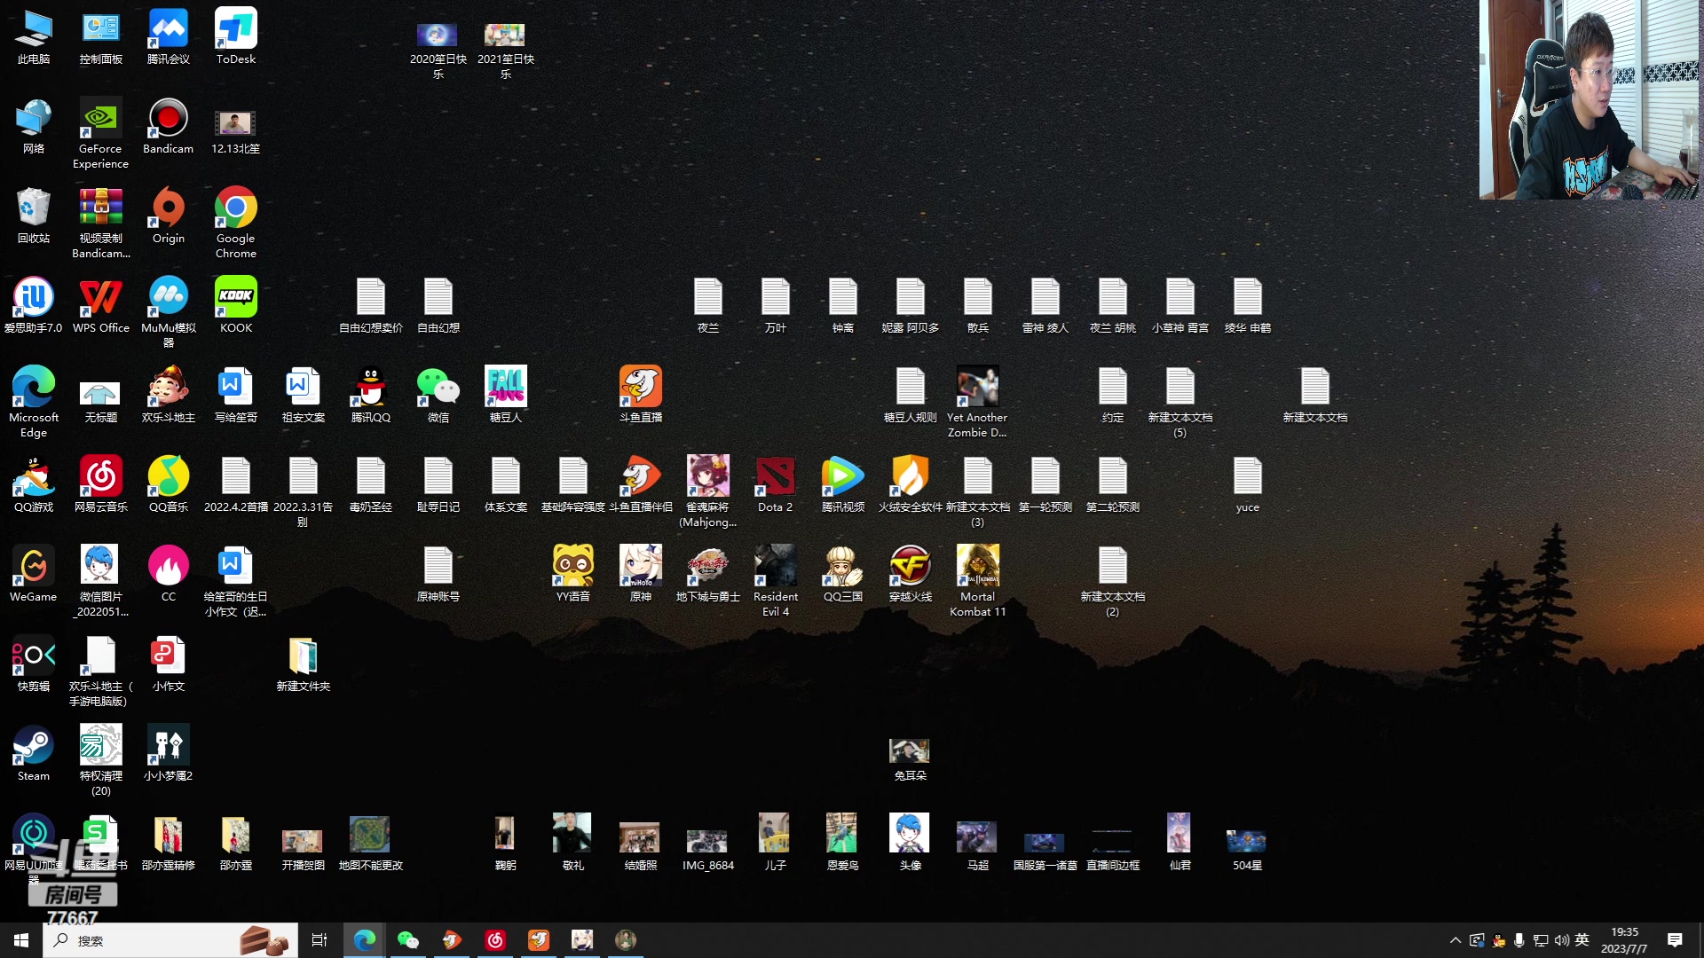Open Task View on the taskbar

point(319,940)
